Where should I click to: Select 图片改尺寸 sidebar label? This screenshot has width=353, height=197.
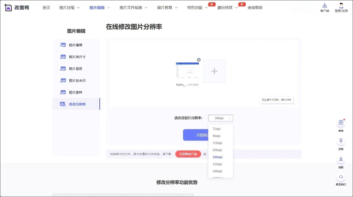pyautogui.click(x=77, y=57)
